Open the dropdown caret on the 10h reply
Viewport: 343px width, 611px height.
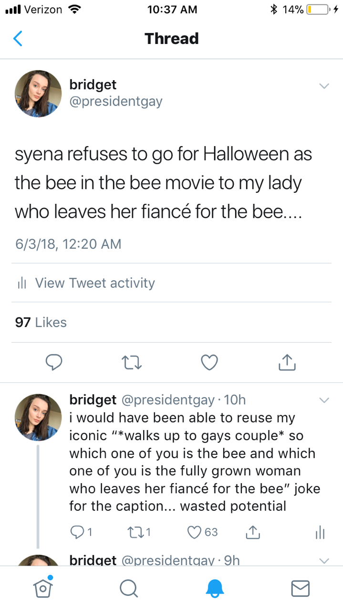pyautogui.click(x=324, y=400)
